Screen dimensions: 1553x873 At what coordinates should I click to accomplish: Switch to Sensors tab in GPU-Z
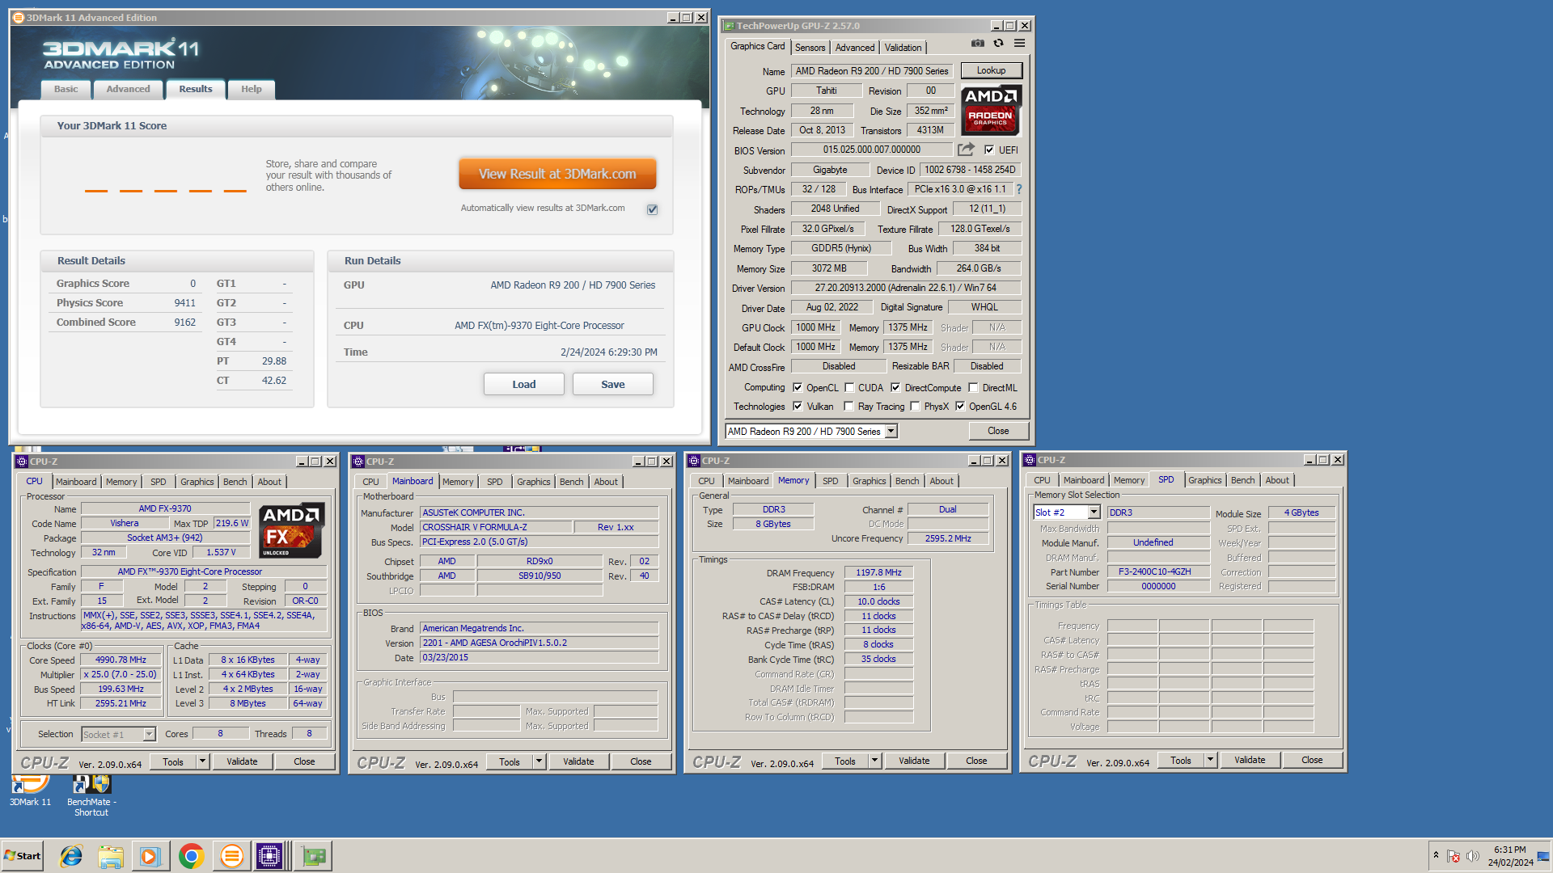pyautogui.click(x=810, y=48)
